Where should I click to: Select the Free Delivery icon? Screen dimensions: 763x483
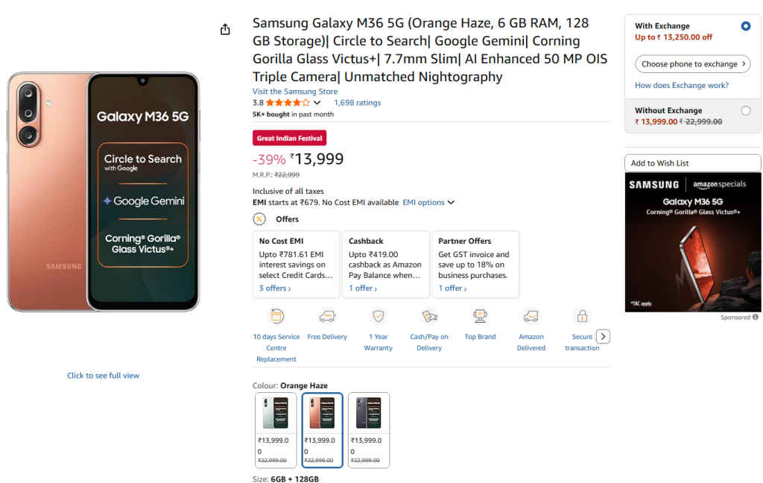(x=327, y=317)
